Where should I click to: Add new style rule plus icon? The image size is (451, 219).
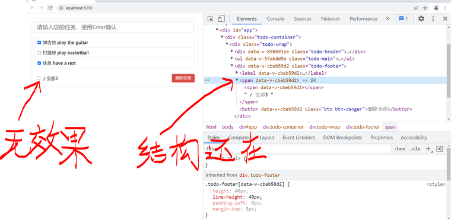428,149
